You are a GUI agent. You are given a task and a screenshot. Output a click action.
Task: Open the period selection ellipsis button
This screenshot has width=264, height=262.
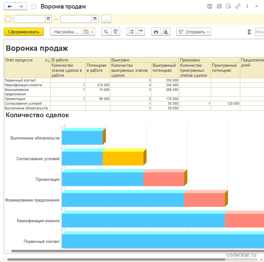click(x=106, y=19)
